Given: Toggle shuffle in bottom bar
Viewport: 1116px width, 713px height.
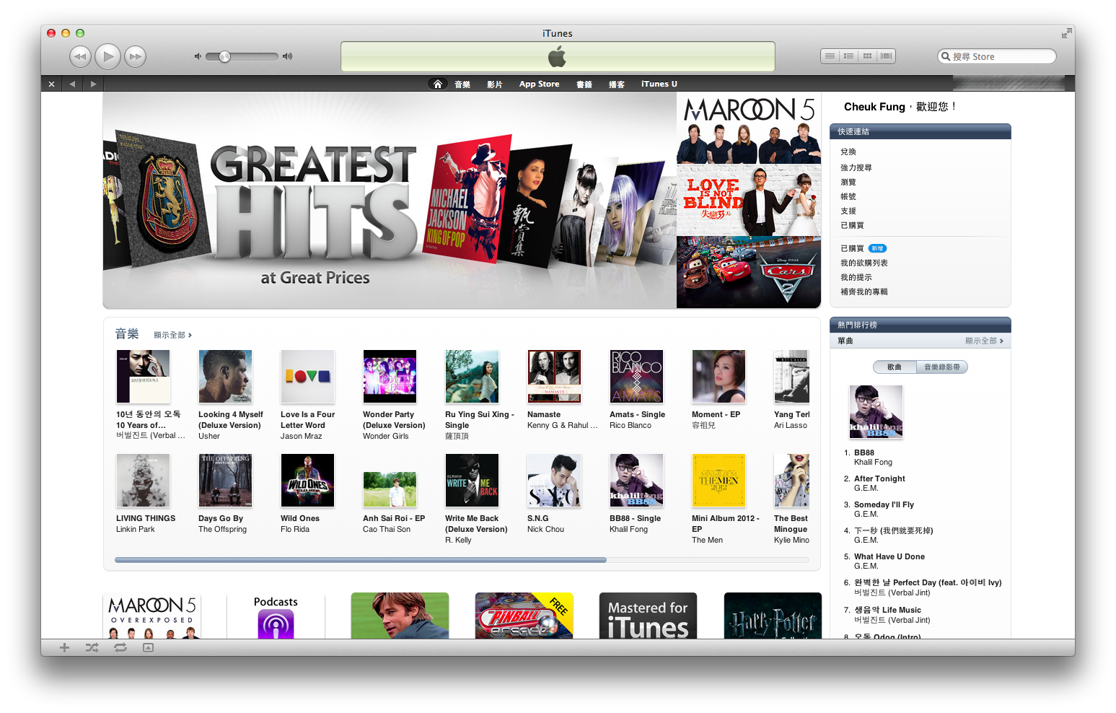Looking at the screenshot, I should pos(92,647).
